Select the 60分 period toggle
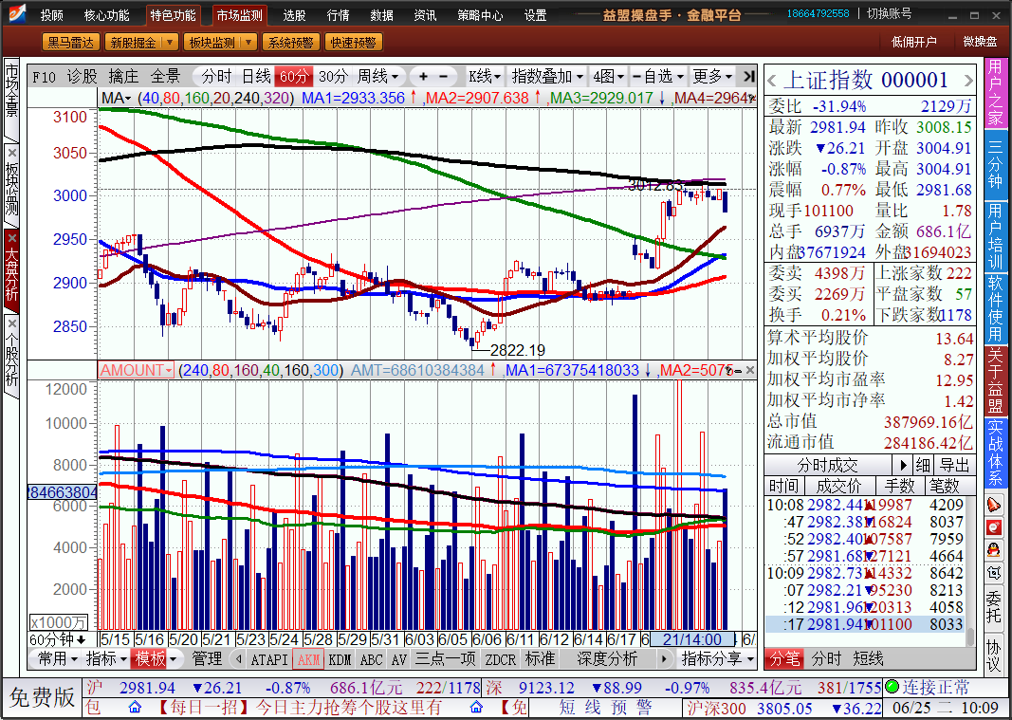1012x720 pixels. tap(294, 77)
